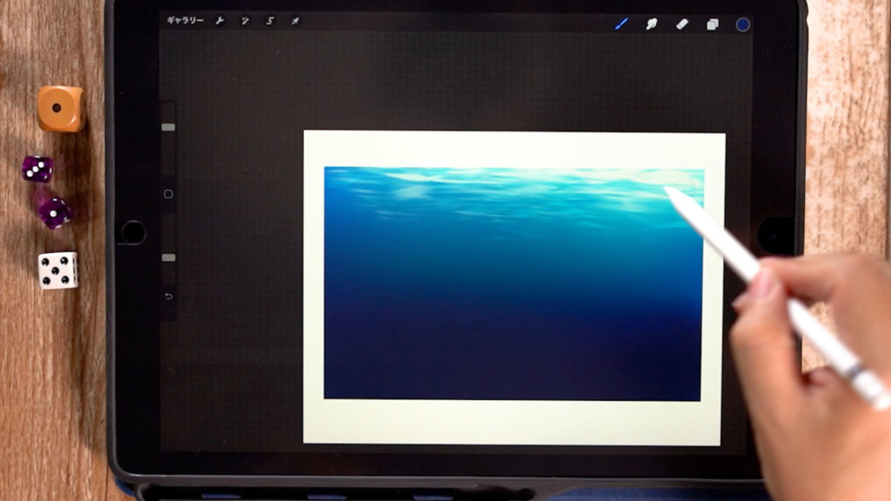This screenshot has width=891, height=501.
Task: Tap the center of the ocean painting
Action: [x=513, y=284]
